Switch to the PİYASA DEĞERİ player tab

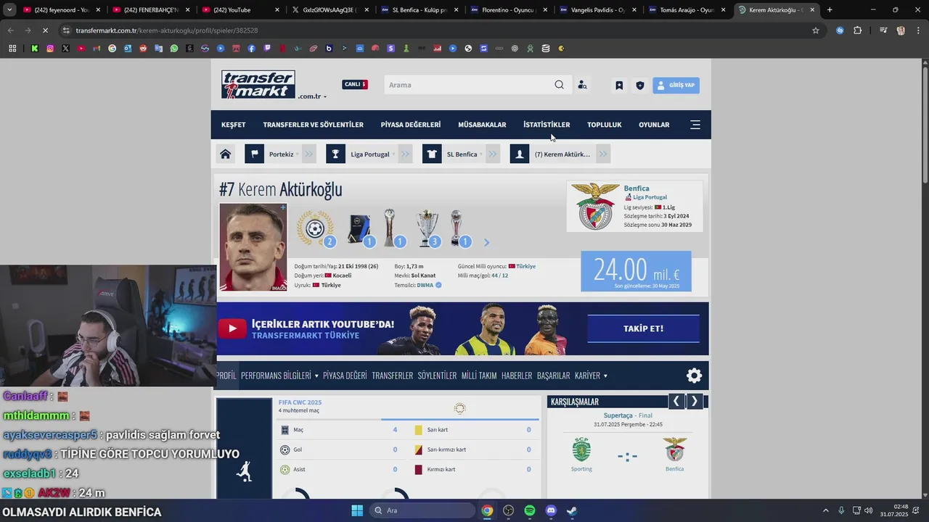click(x=345, y=376)
